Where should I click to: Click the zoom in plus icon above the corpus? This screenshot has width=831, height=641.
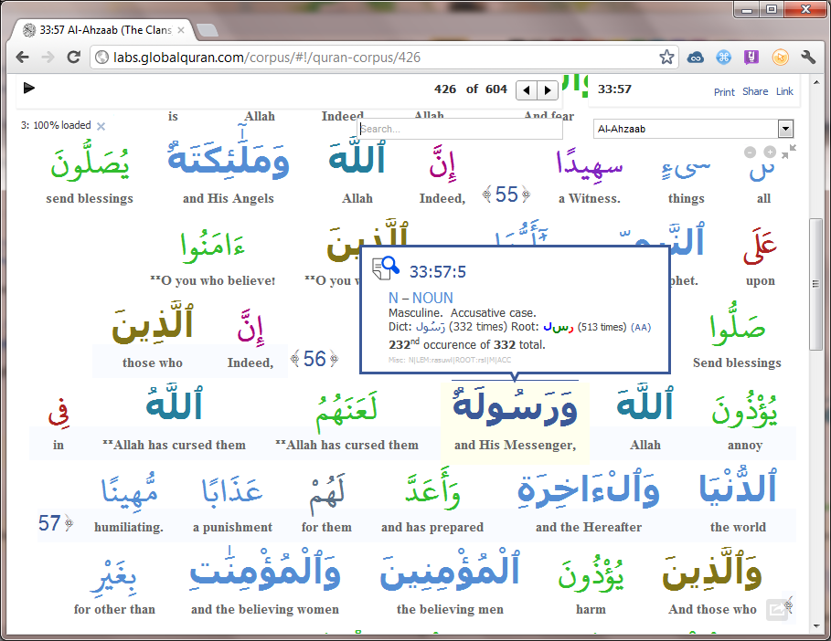[770, 152]
